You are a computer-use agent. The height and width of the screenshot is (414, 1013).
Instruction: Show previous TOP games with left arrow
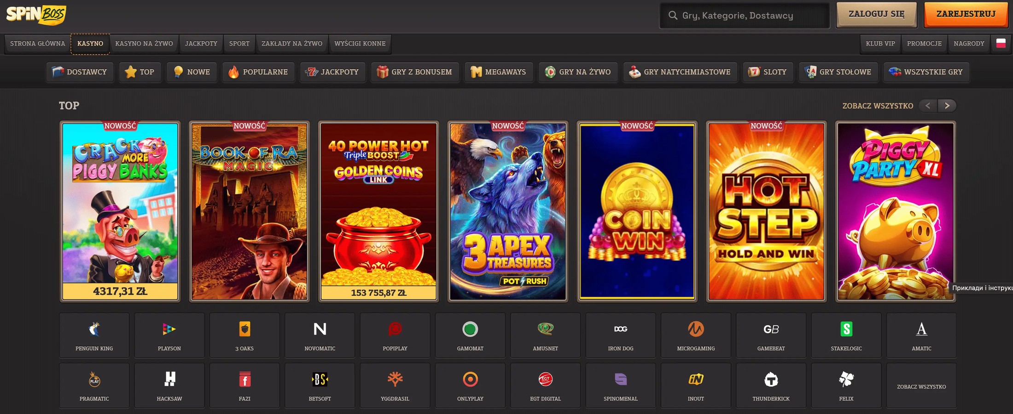(x=928, y=106)
